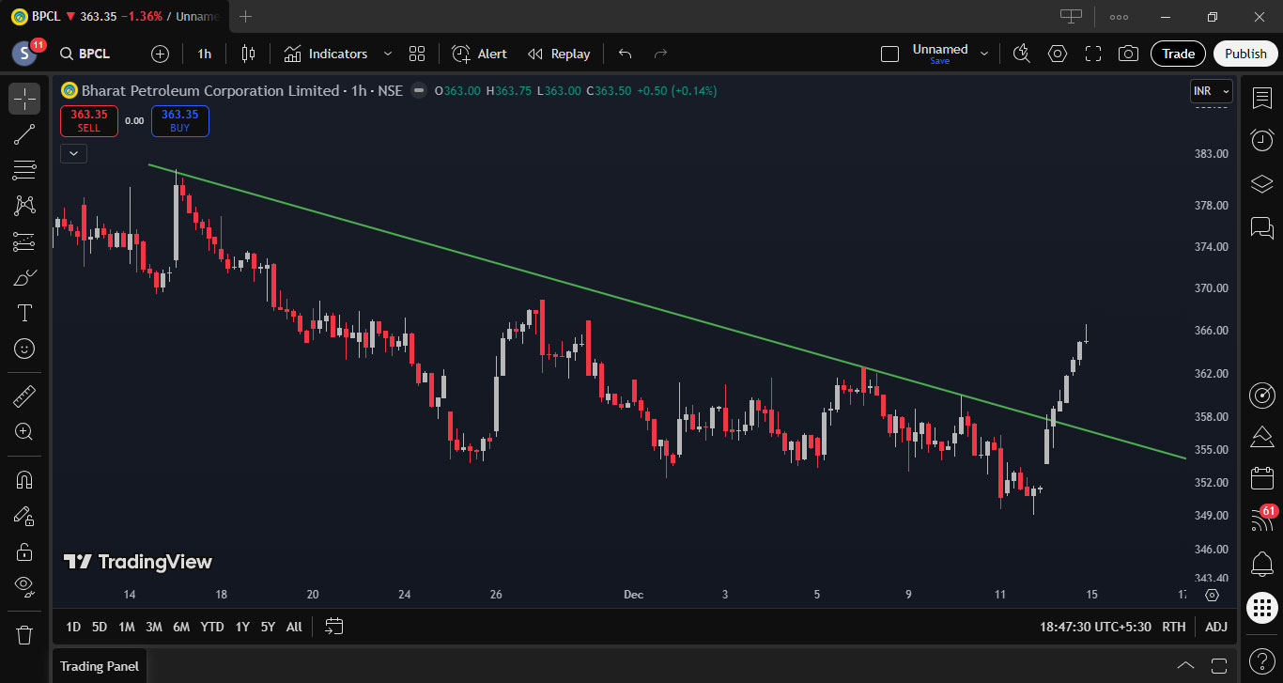Open the forecasting and measurement tools
This screenshot has height=683, width=1283.
point(24,241)
